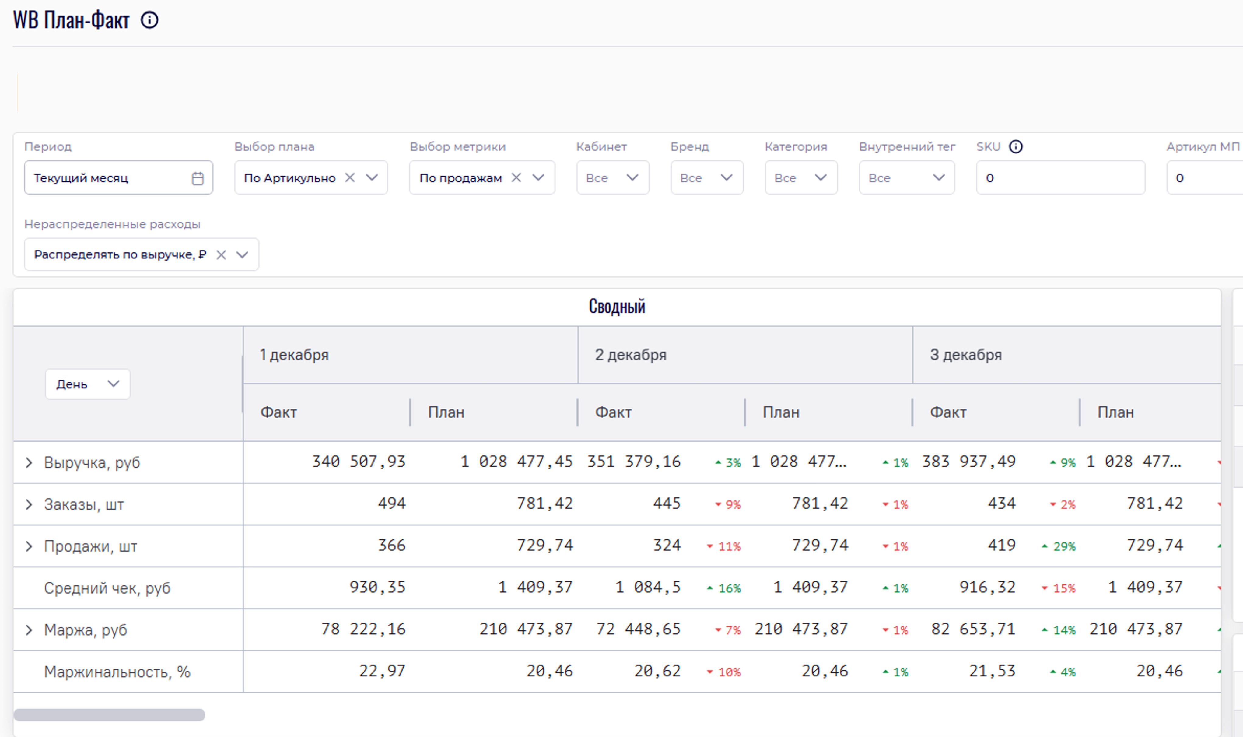This screenshot has width=1243, height=737.
Task: Click info icon beside SKU label
Action: click(x=1016, y=147)
